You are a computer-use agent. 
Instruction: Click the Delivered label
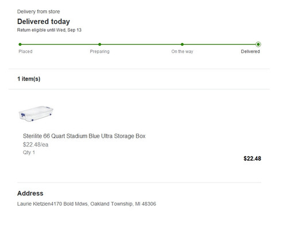[250, 51]
